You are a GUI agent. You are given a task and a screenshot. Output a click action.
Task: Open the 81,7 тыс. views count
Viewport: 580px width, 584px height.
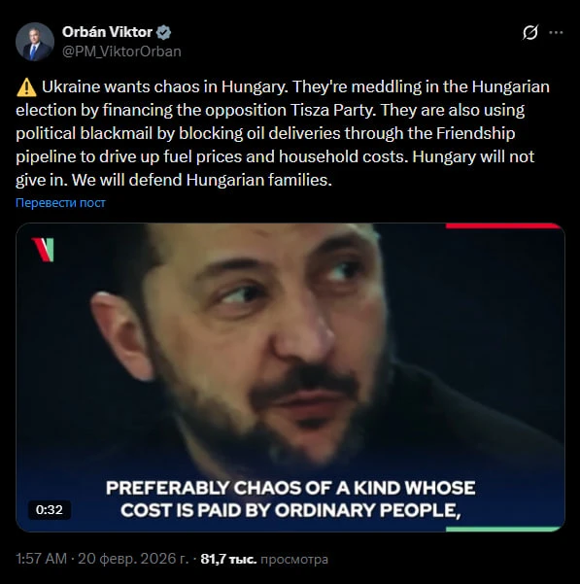pos(228,559)
